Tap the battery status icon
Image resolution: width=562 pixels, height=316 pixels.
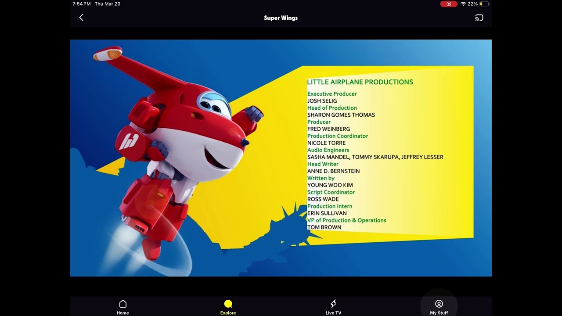pos(484,4)
